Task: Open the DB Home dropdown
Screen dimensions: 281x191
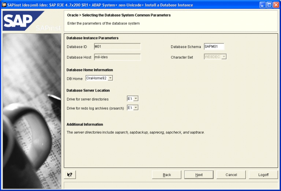Action: tap(110, 78)
